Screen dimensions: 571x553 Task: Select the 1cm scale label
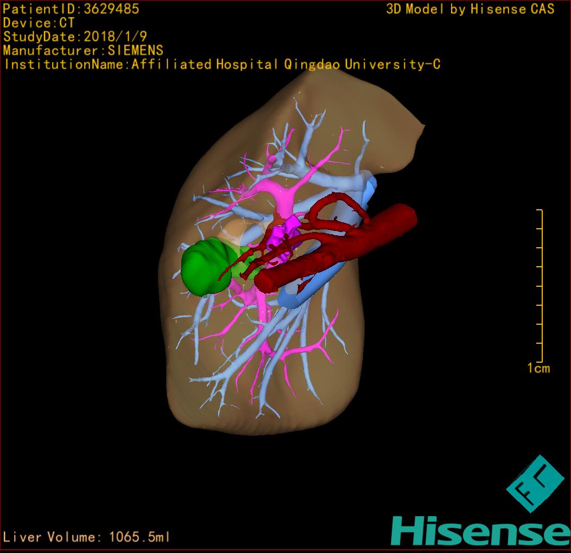[538, 369]
